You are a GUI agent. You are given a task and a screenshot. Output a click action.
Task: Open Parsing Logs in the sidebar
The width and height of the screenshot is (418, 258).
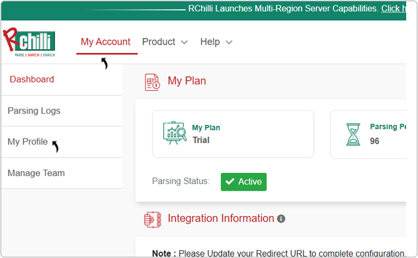click(34, 111)
